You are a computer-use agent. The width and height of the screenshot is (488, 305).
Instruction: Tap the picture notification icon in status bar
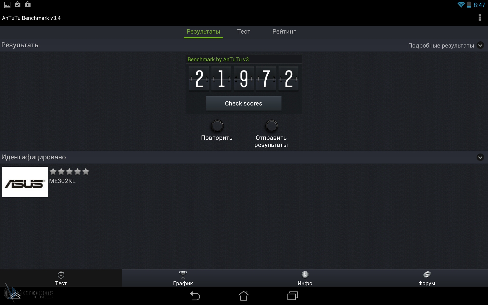point(7,5)
